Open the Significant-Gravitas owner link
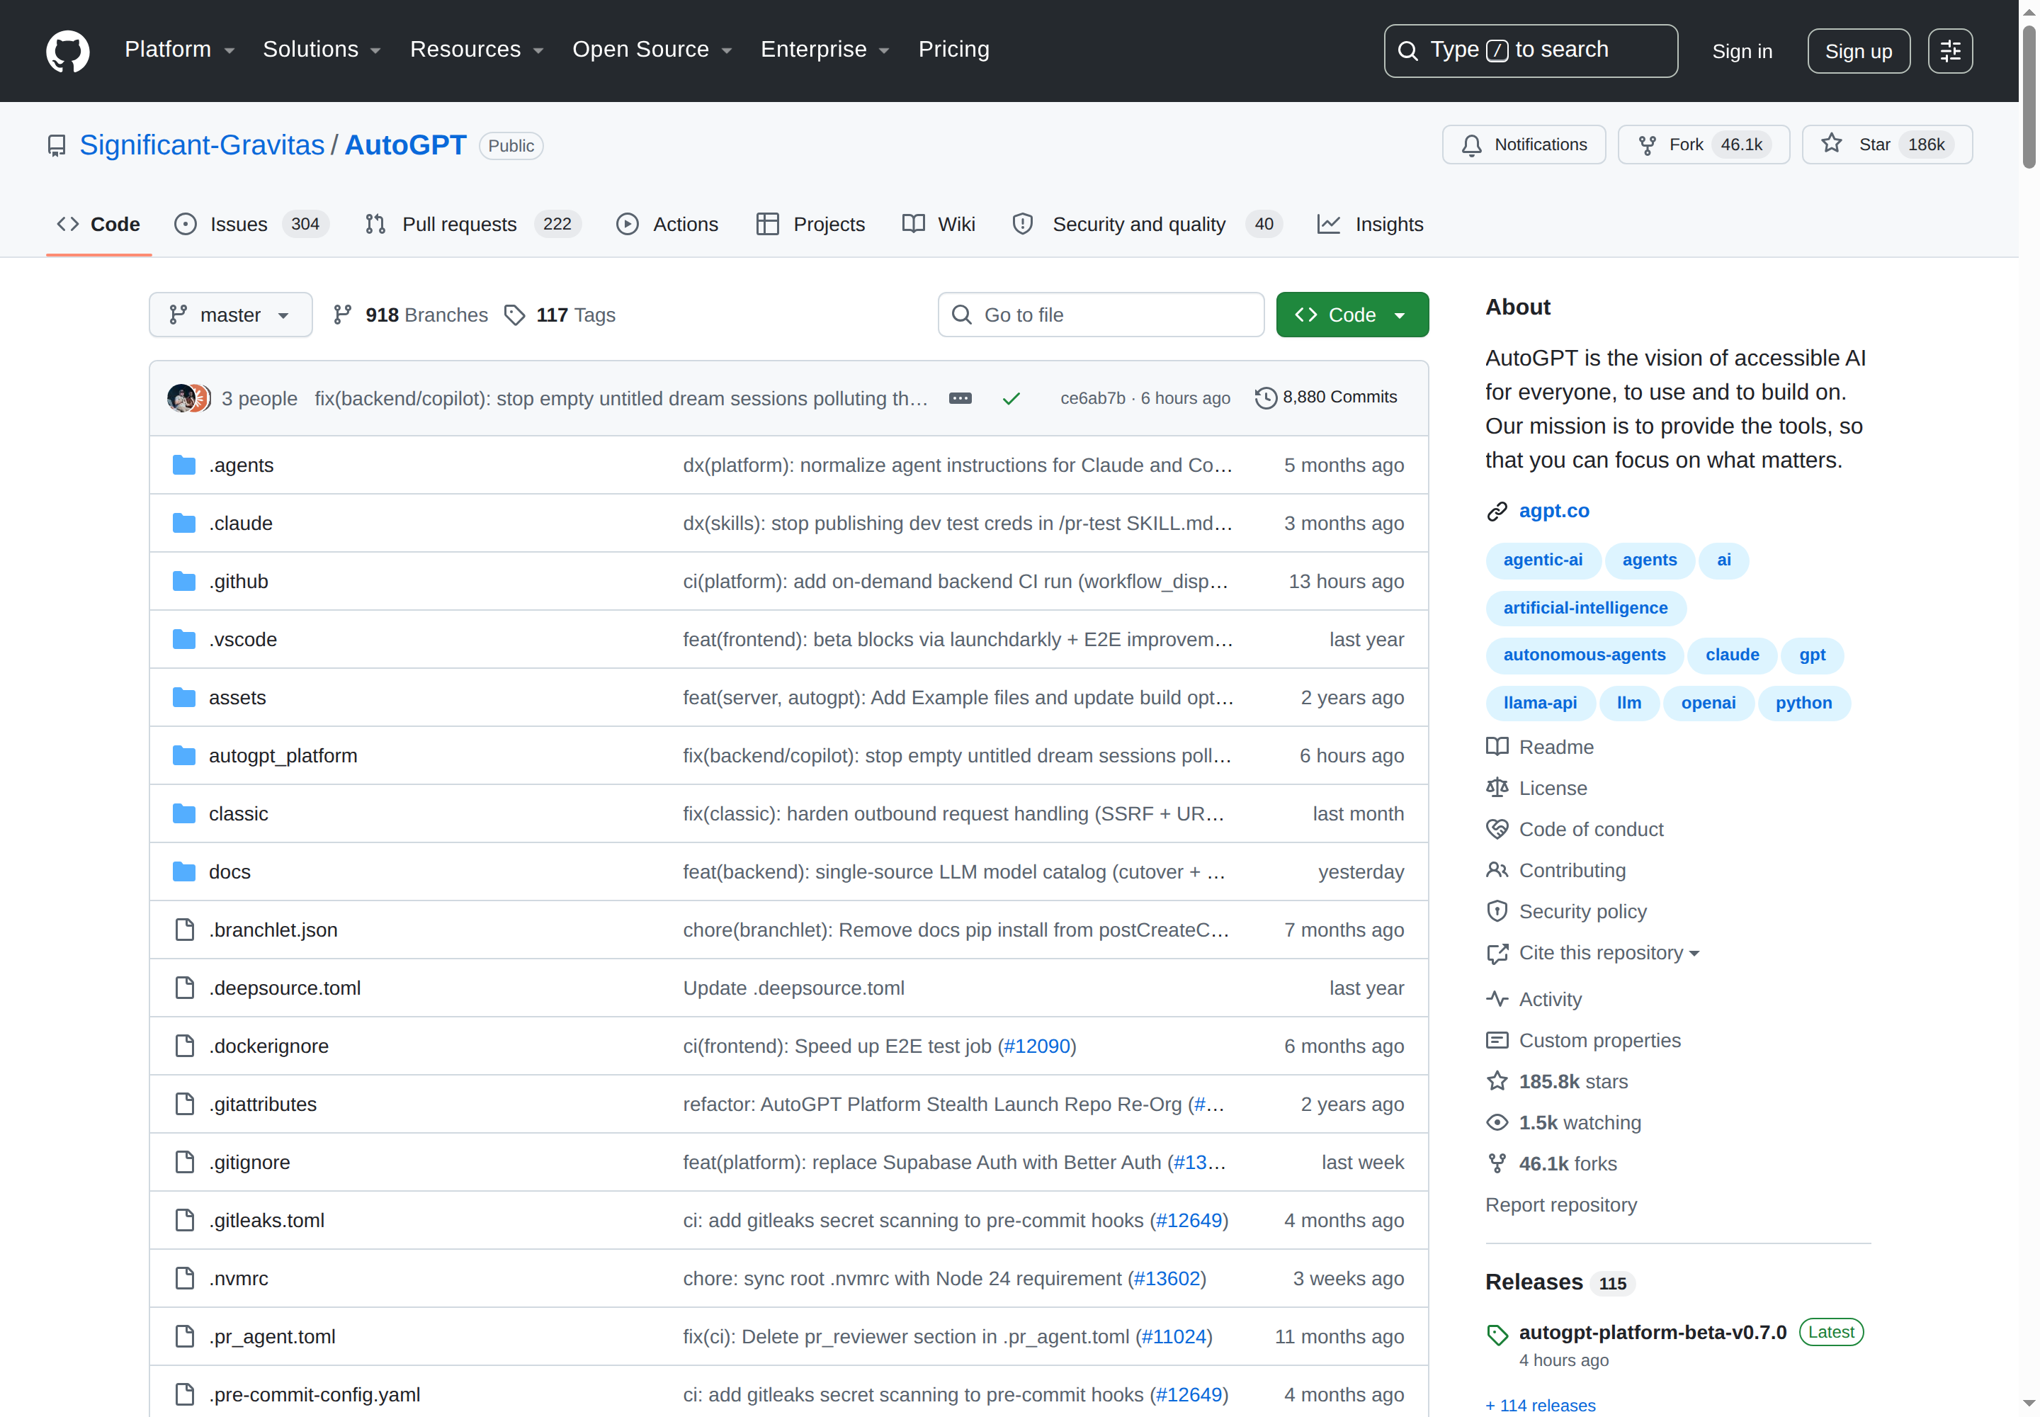Screen dimensions: 2040x1417 (203, 145)
